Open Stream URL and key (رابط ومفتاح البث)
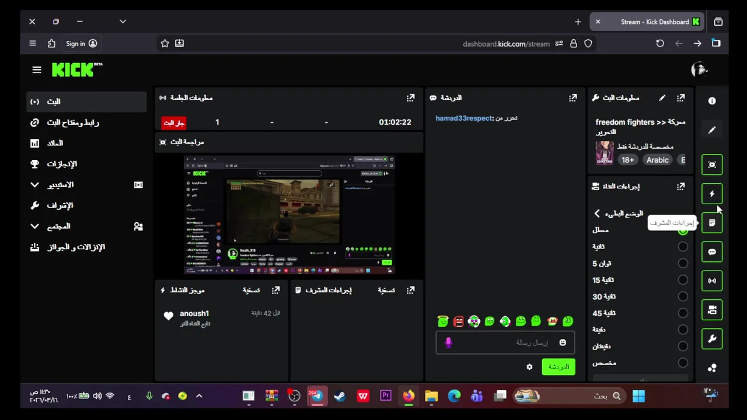 pos(86,123)
